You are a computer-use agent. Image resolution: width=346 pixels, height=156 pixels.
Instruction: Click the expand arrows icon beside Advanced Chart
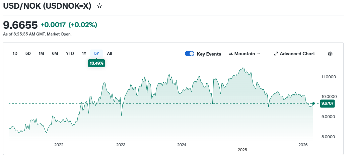(x=276, y=54)
